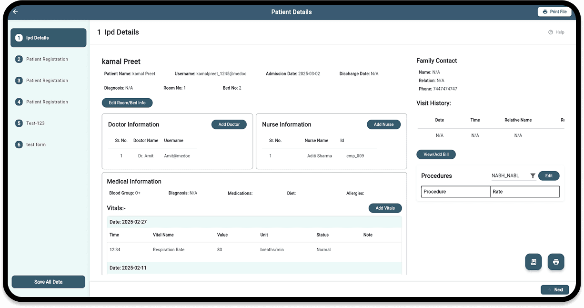Click the bill receipt icon at bottom right
This screenshot has height=308, width=584.
(x=533, y=262)
